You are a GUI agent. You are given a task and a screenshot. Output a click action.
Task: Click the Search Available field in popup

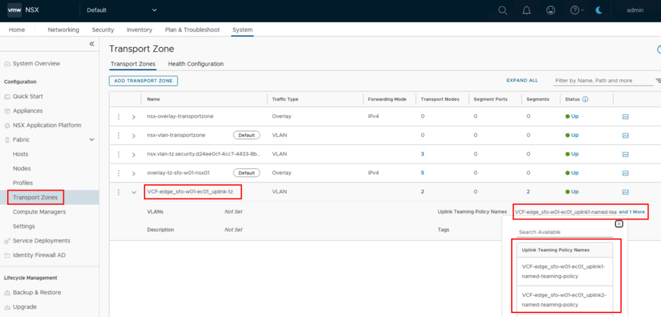pos(565,232)
